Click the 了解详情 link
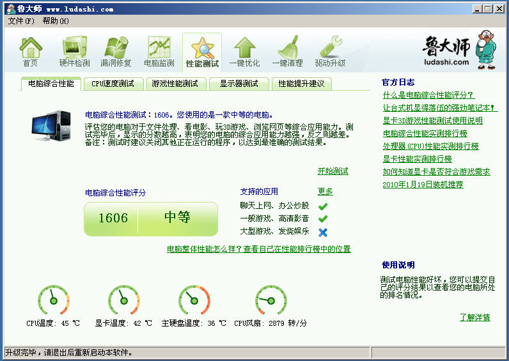 475,317
